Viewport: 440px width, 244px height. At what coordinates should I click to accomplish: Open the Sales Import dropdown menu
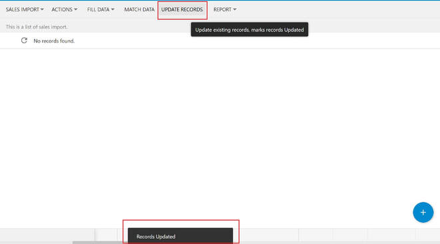[x=25, y=9]
